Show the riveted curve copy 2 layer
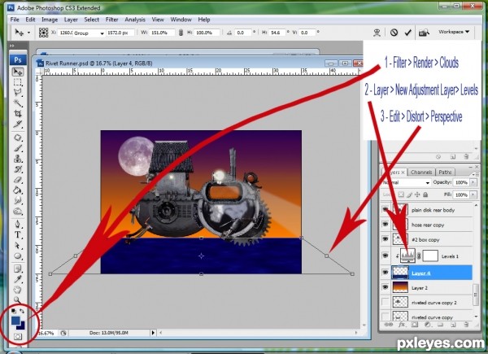 [x=386, y=302]
